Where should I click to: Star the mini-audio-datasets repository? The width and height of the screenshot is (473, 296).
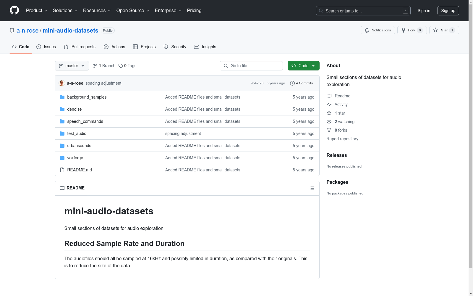(x=444, y=30)
